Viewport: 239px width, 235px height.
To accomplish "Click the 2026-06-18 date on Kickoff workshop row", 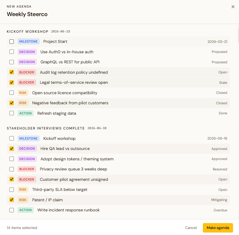I will pyautogui.click(x=217, y=138).
